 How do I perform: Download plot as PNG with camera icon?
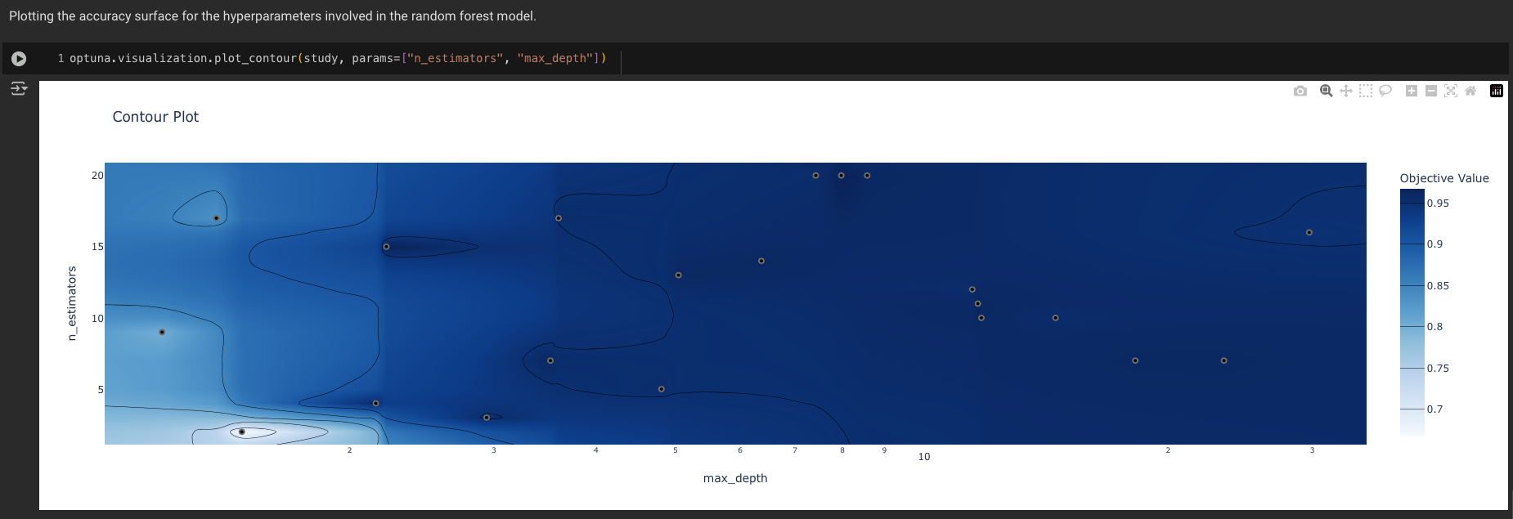pos(1300,91)
